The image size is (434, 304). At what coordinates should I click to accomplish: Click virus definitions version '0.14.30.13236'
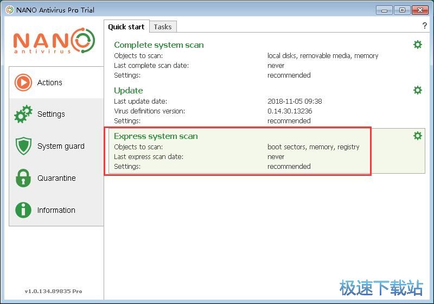click(x=290, y=111)
